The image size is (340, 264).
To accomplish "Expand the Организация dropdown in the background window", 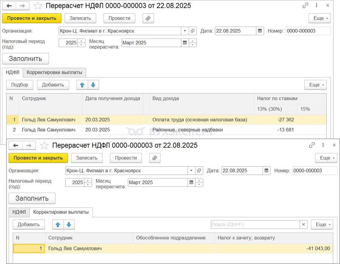I will click(x=185, y=31).
